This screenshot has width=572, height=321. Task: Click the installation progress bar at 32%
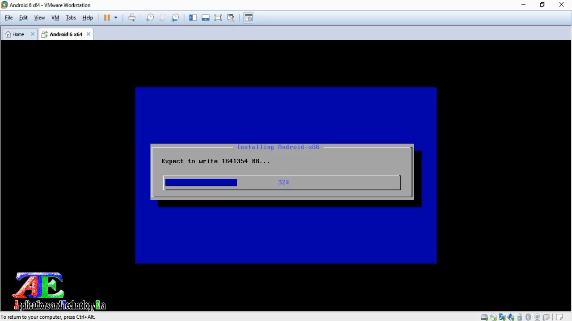[x=282, y=182]
